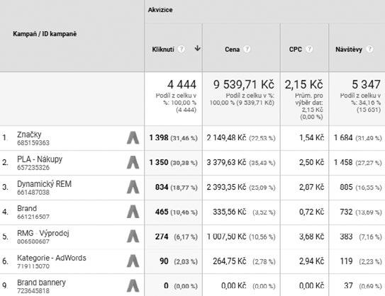385x296 pixels.
Task: Select the cost 1 007,50 Kč for RMG - Výprodej
Action: 226,237
